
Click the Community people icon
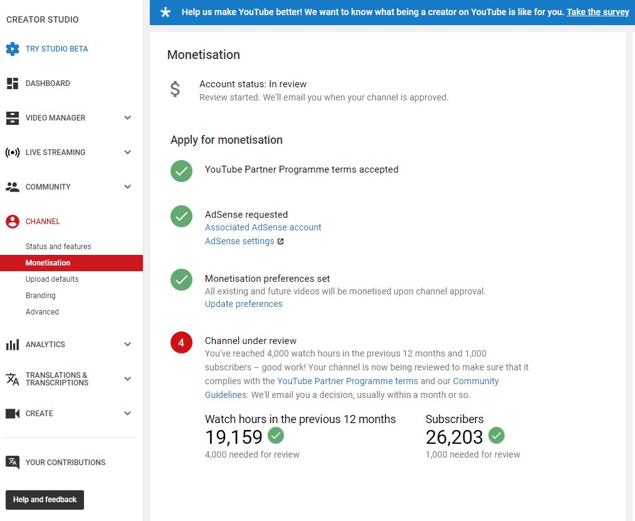[x=13, y=187]
